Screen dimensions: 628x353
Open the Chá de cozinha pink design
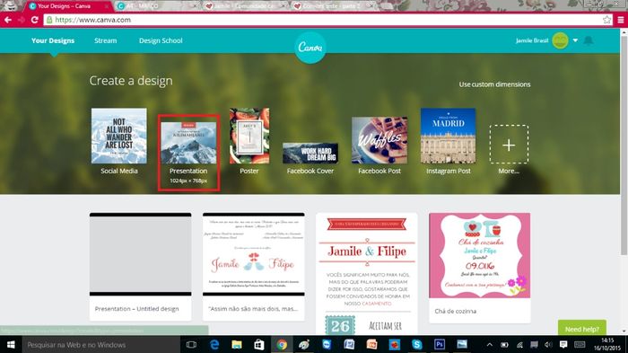[x=479, y=268]
